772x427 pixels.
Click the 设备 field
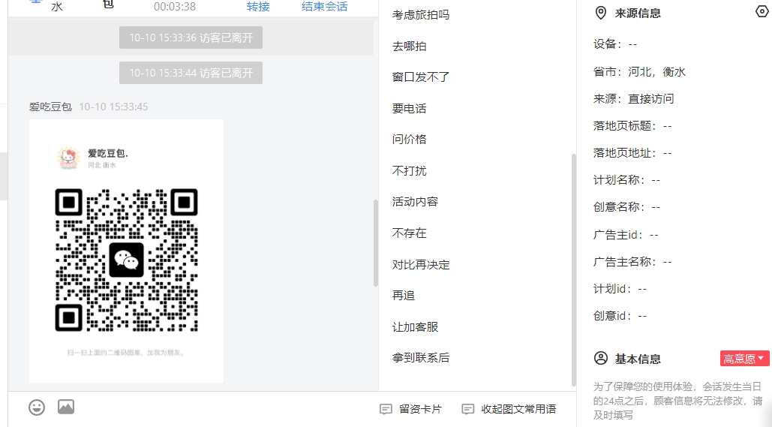(615, 44)
